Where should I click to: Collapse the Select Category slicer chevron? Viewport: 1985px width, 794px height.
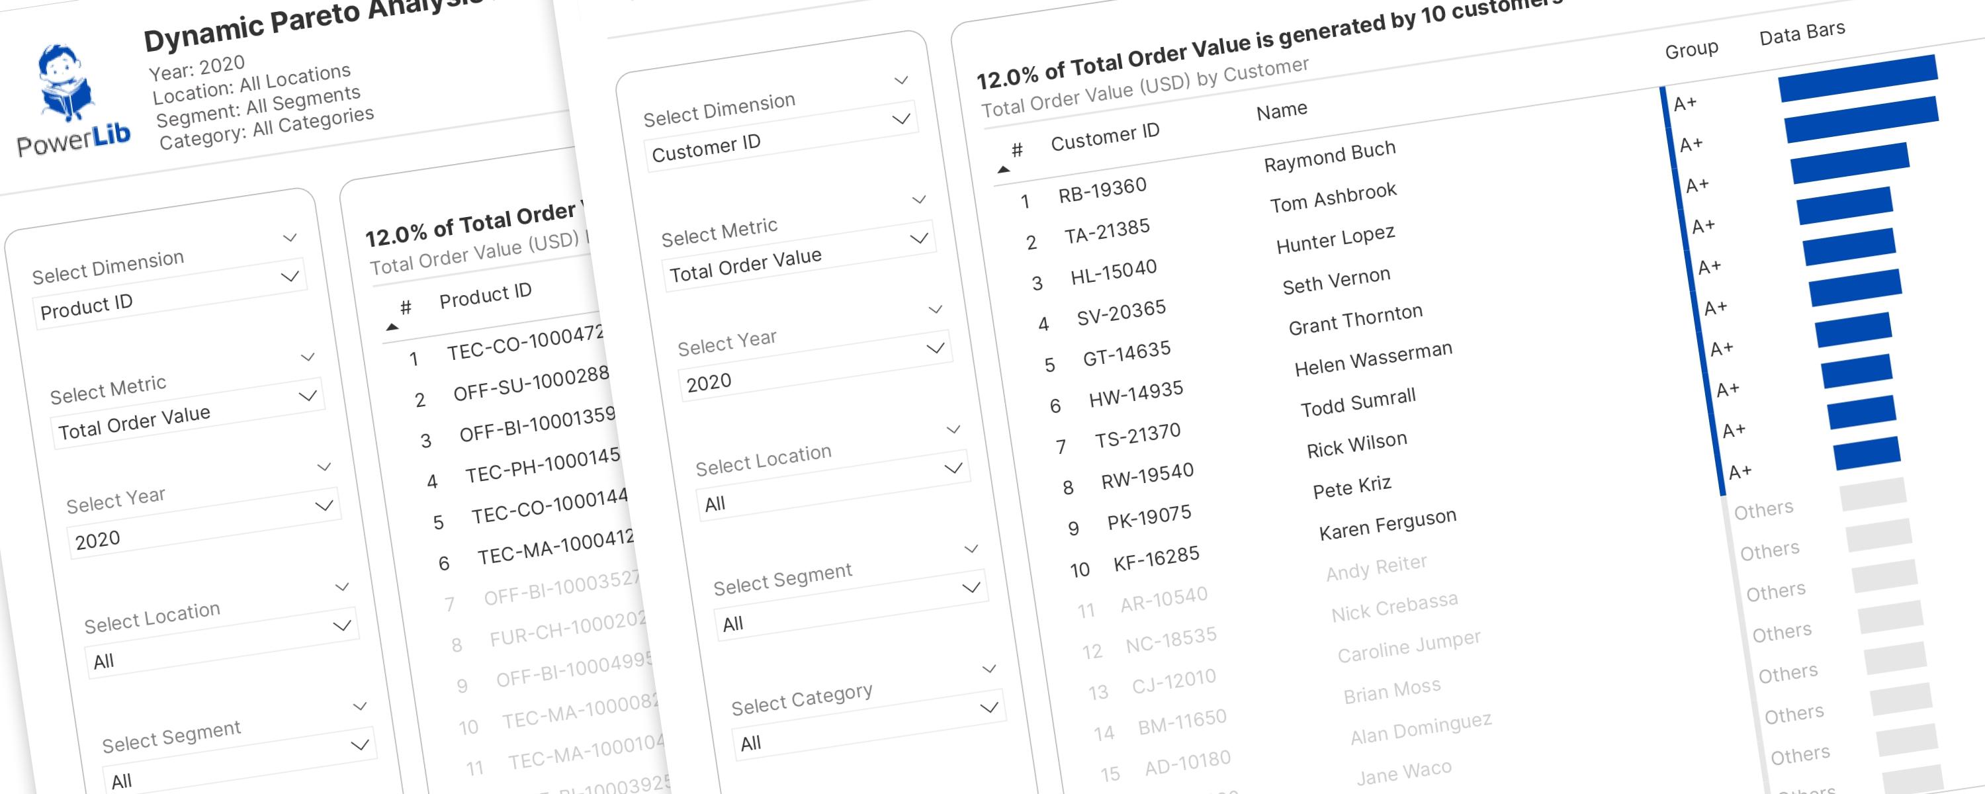989,669
